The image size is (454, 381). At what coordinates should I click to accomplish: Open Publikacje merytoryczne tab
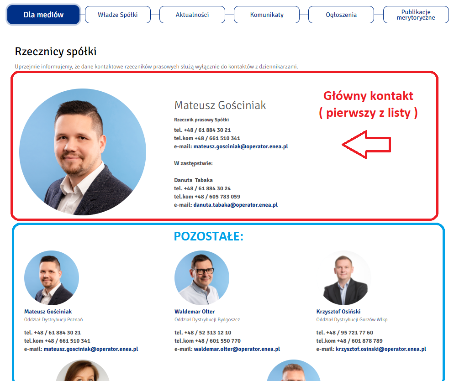tap(416, 15)
